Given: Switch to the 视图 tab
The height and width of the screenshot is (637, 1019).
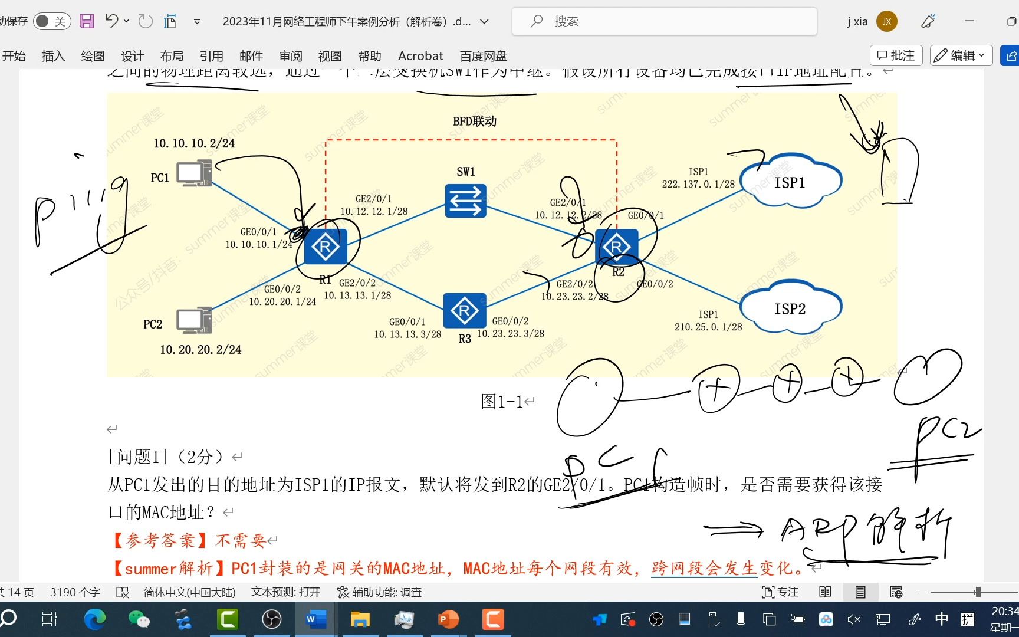Looking at the screenshot, I should click(x=330, y=56).
